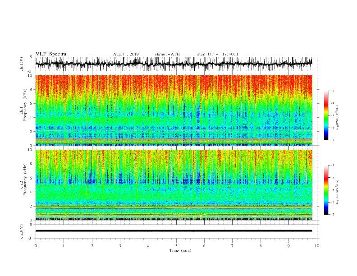This screenshot has width=357, height=276.
Task: Click the ch.1 "Frequency (kHz)" axis label
Action: [x=25, y=105]
